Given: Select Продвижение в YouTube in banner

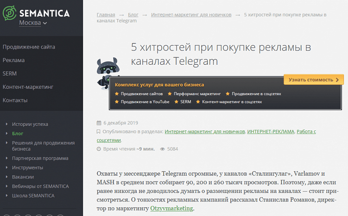Looking at the screenshot, I should [145, 102].
